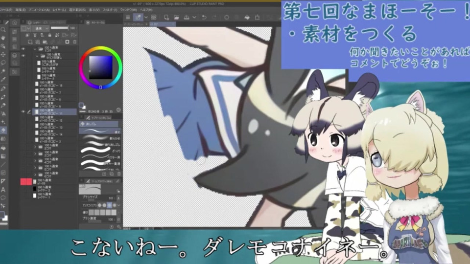Select the straight Line figure tool
Image resolution: width=470 pixels, height=264 pixels.
[3, 164]
